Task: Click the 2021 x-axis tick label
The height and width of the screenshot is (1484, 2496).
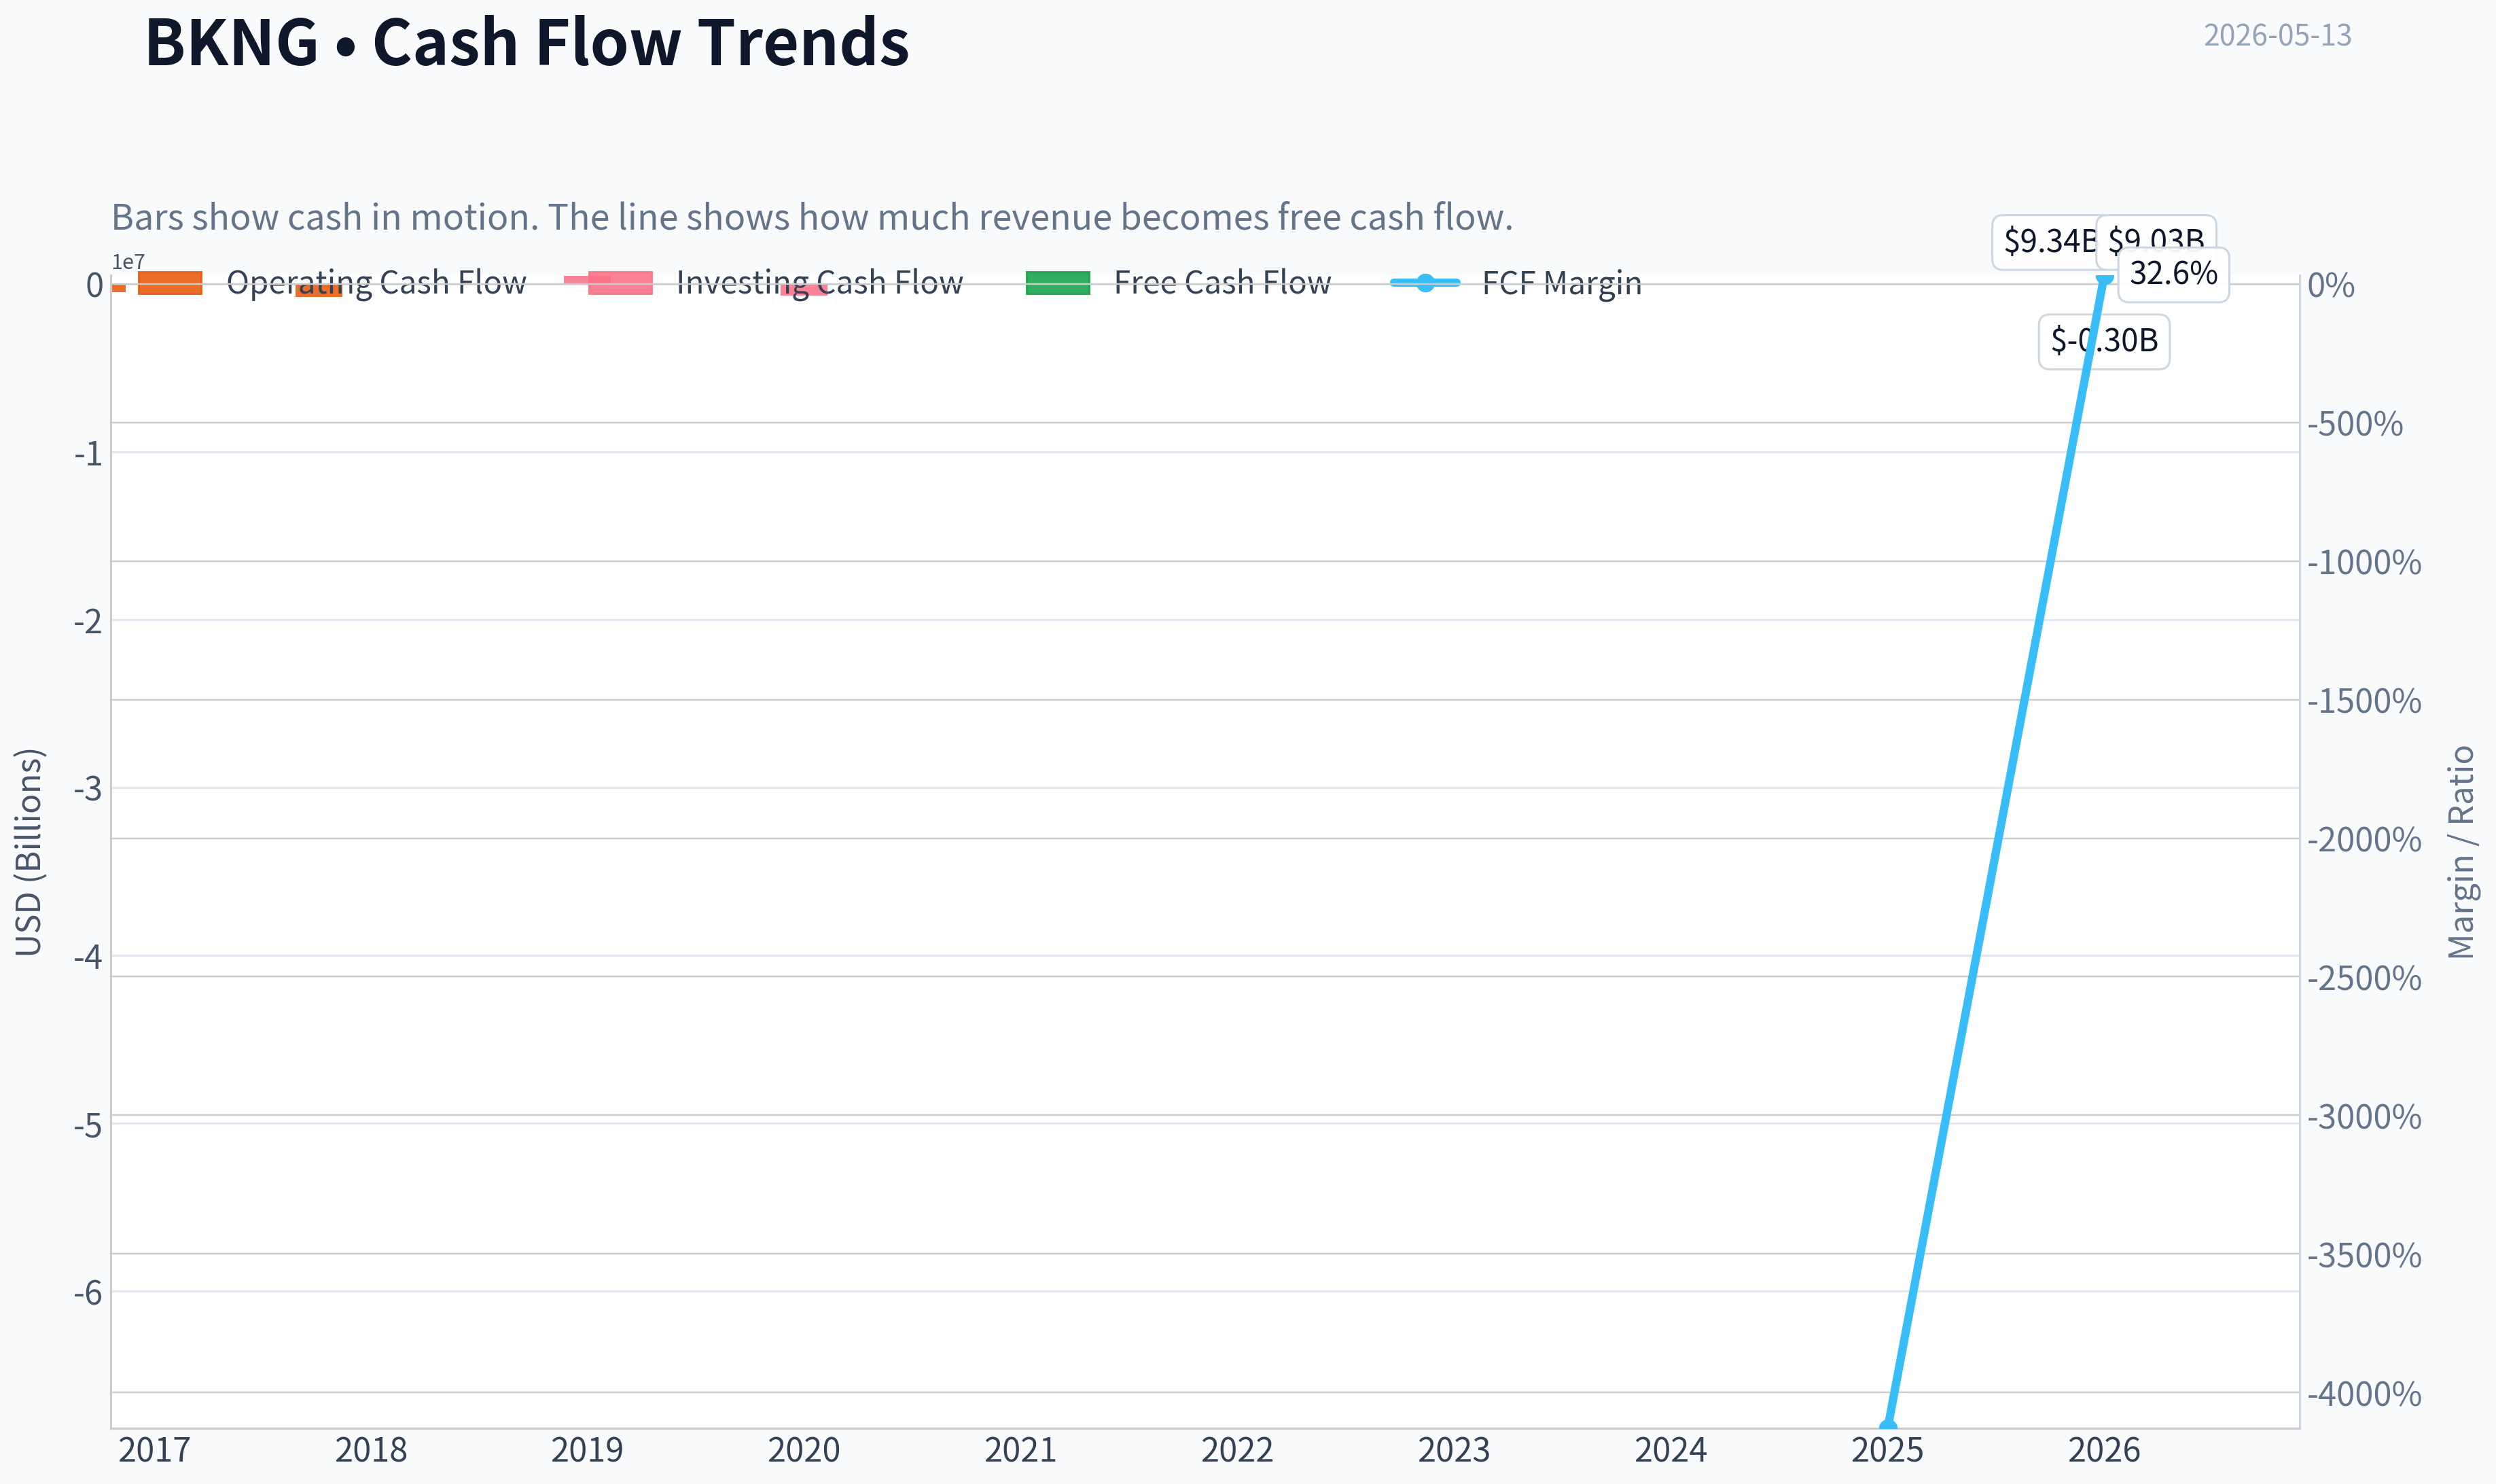Action: coord(1020,1450)
